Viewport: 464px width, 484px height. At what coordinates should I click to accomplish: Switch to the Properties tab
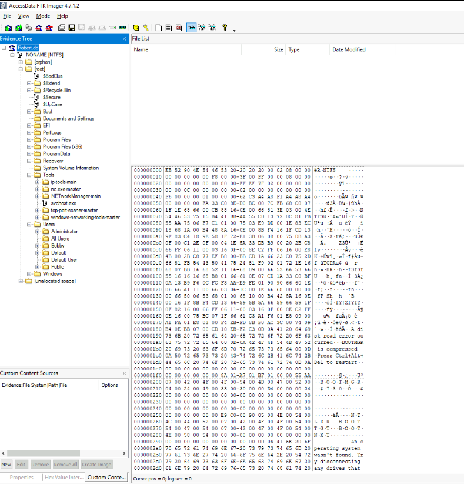[21, 477]
